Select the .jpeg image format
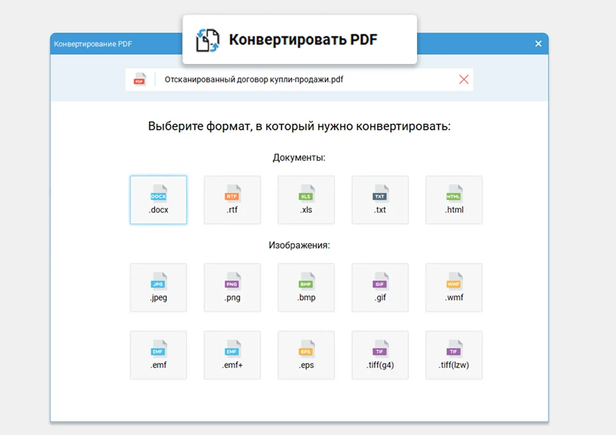The width and height of the screenshot is (616, 435). [158, 287]
